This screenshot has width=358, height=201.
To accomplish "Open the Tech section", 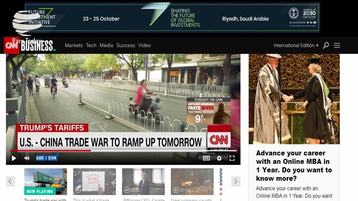I will tap(91, 46).
